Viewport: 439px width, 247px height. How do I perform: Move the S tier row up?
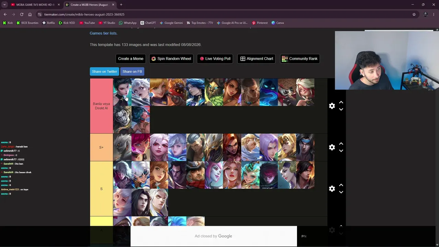[341, 186]
